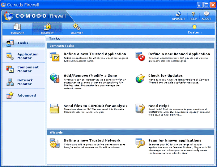Select Tasks in the sidebar
Viewport: 217px width, 167px height.
pos(24,43)
